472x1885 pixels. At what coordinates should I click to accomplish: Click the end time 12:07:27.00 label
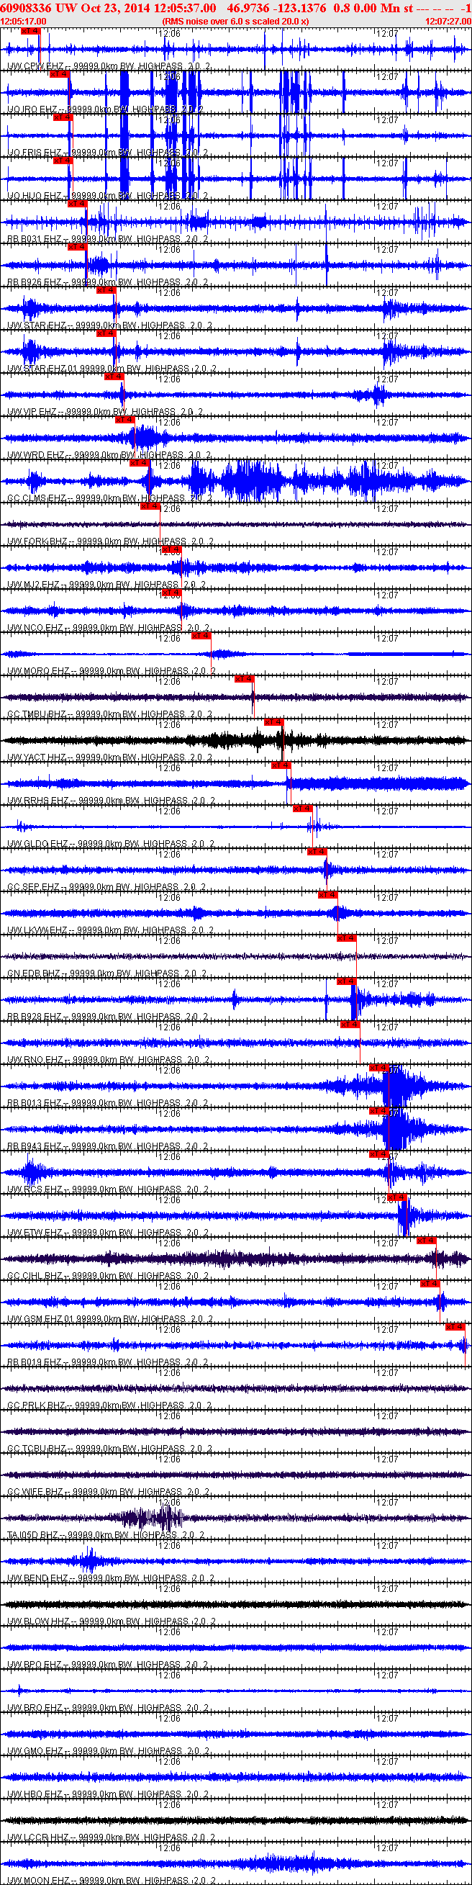(x=448, y=21)
